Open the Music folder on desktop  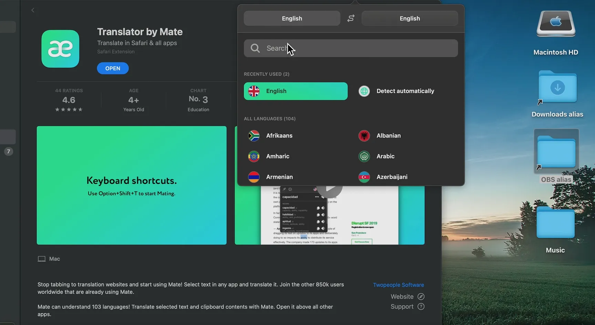tap(555, 223)
